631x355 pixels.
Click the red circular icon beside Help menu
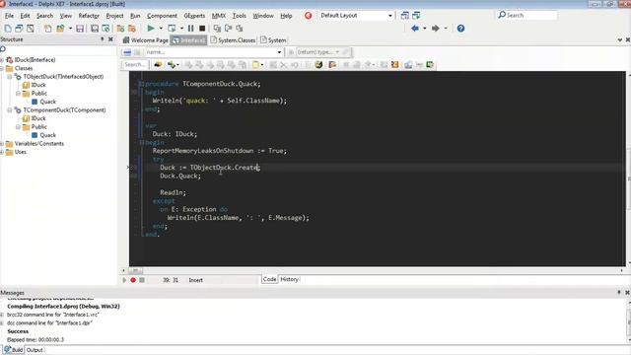point(309,16)
